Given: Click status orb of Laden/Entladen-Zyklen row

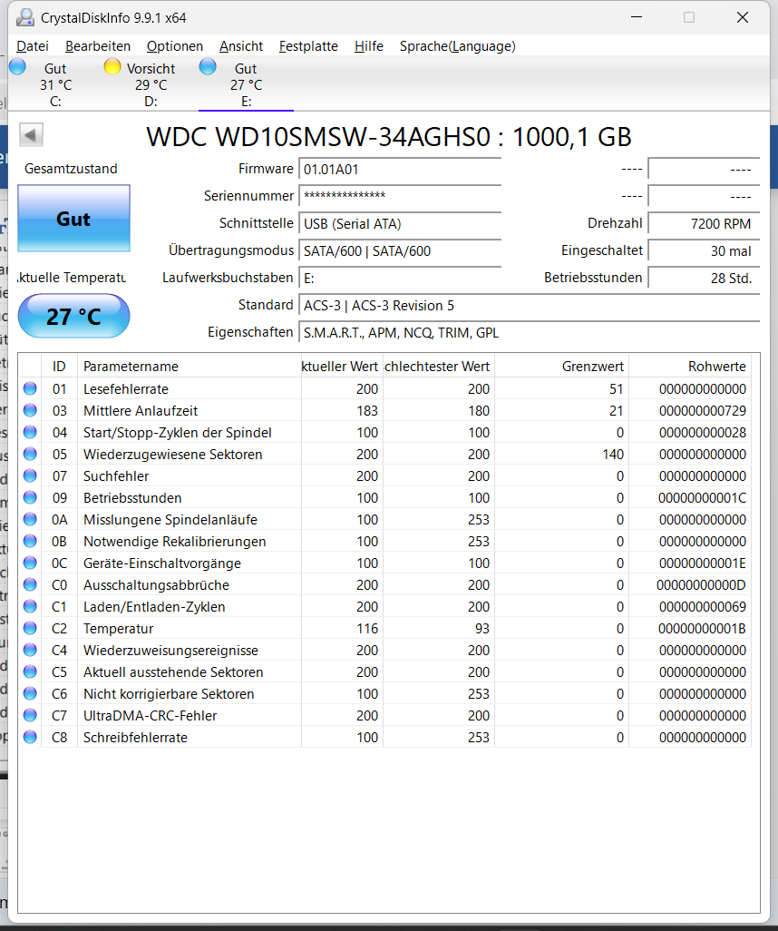Looking at the screenshot, I should [30, 606].
